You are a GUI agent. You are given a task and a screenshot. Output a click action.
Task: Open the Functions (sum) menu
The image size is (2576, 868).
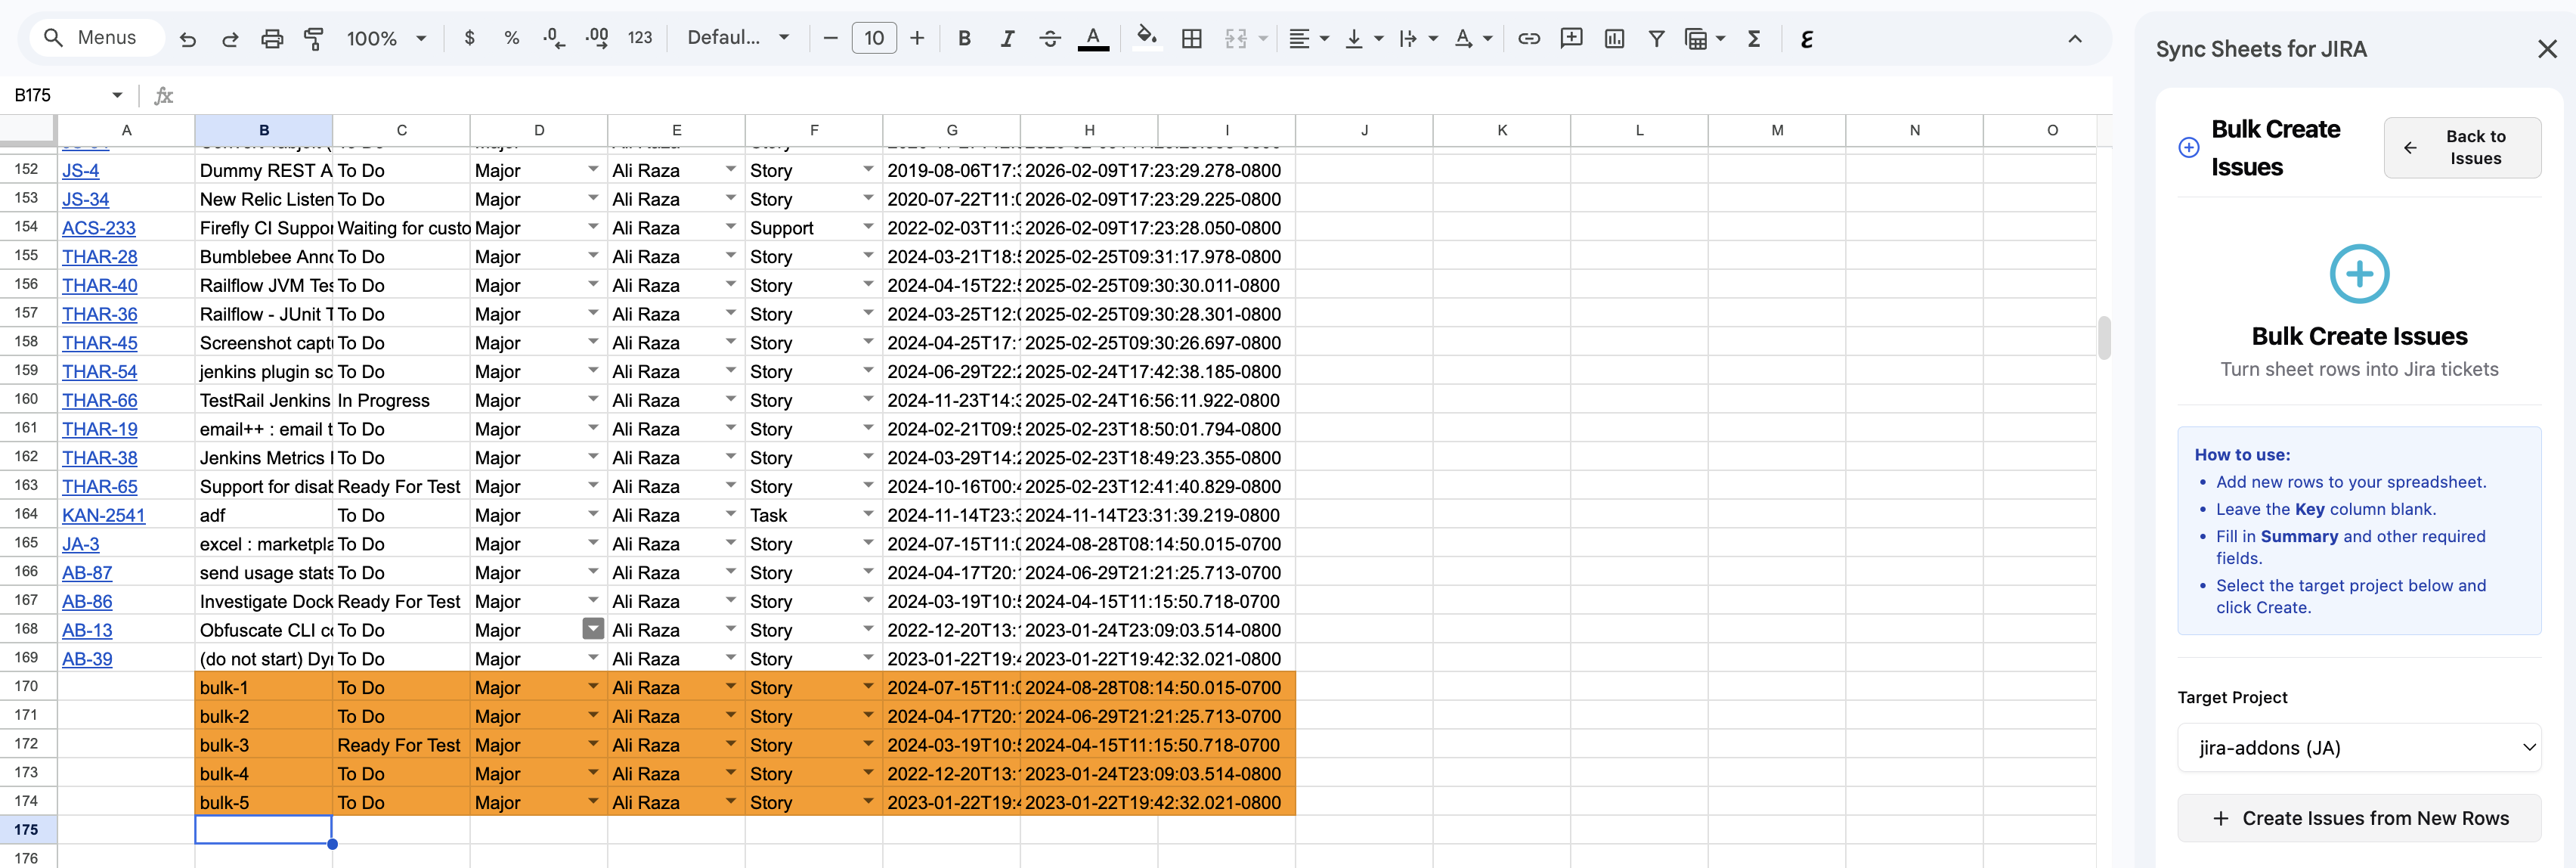point(1755,38)
